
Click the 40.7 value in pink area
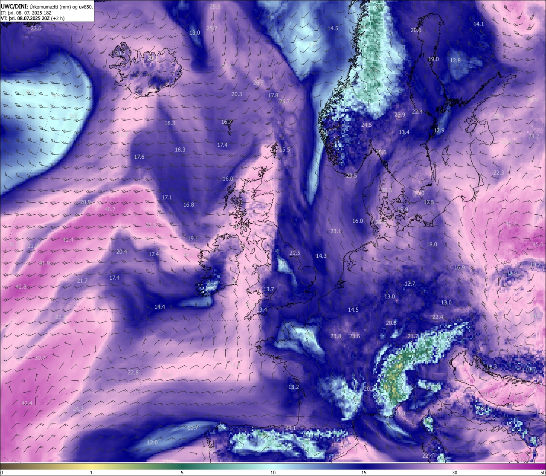pos(110,210)
